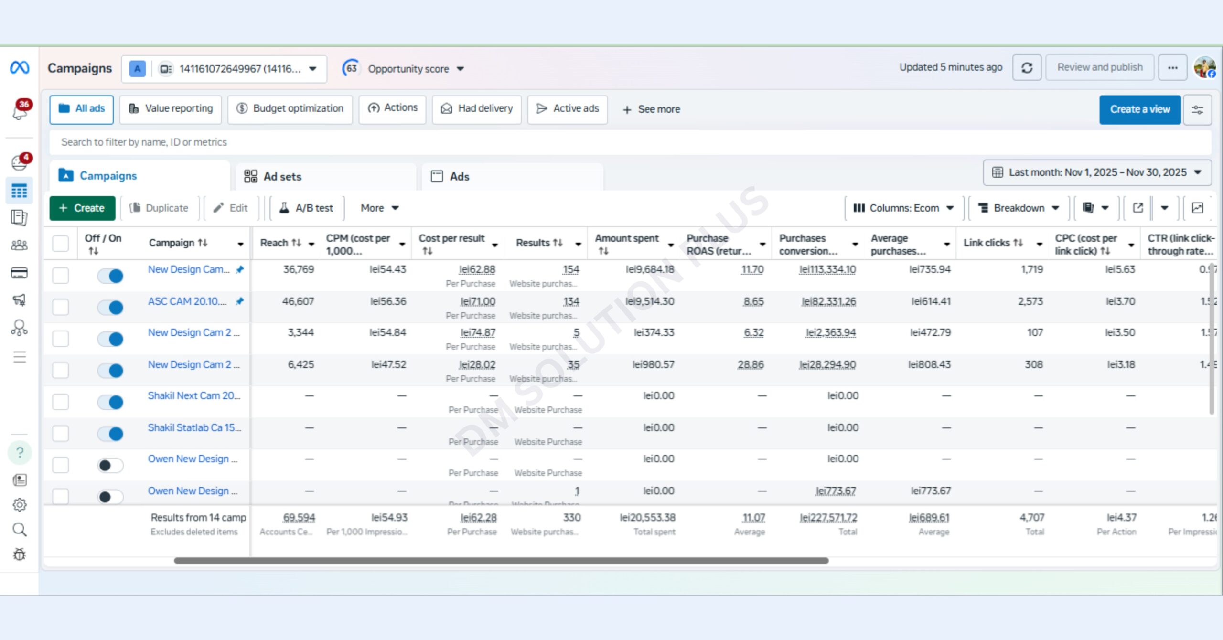Click the export table icon

[1138, 208]
